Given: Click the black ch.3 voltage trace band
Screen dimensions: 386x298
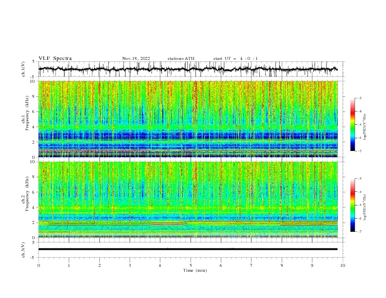Looking at the screenshot, I should pyautogui.click(x=188, y=249).
